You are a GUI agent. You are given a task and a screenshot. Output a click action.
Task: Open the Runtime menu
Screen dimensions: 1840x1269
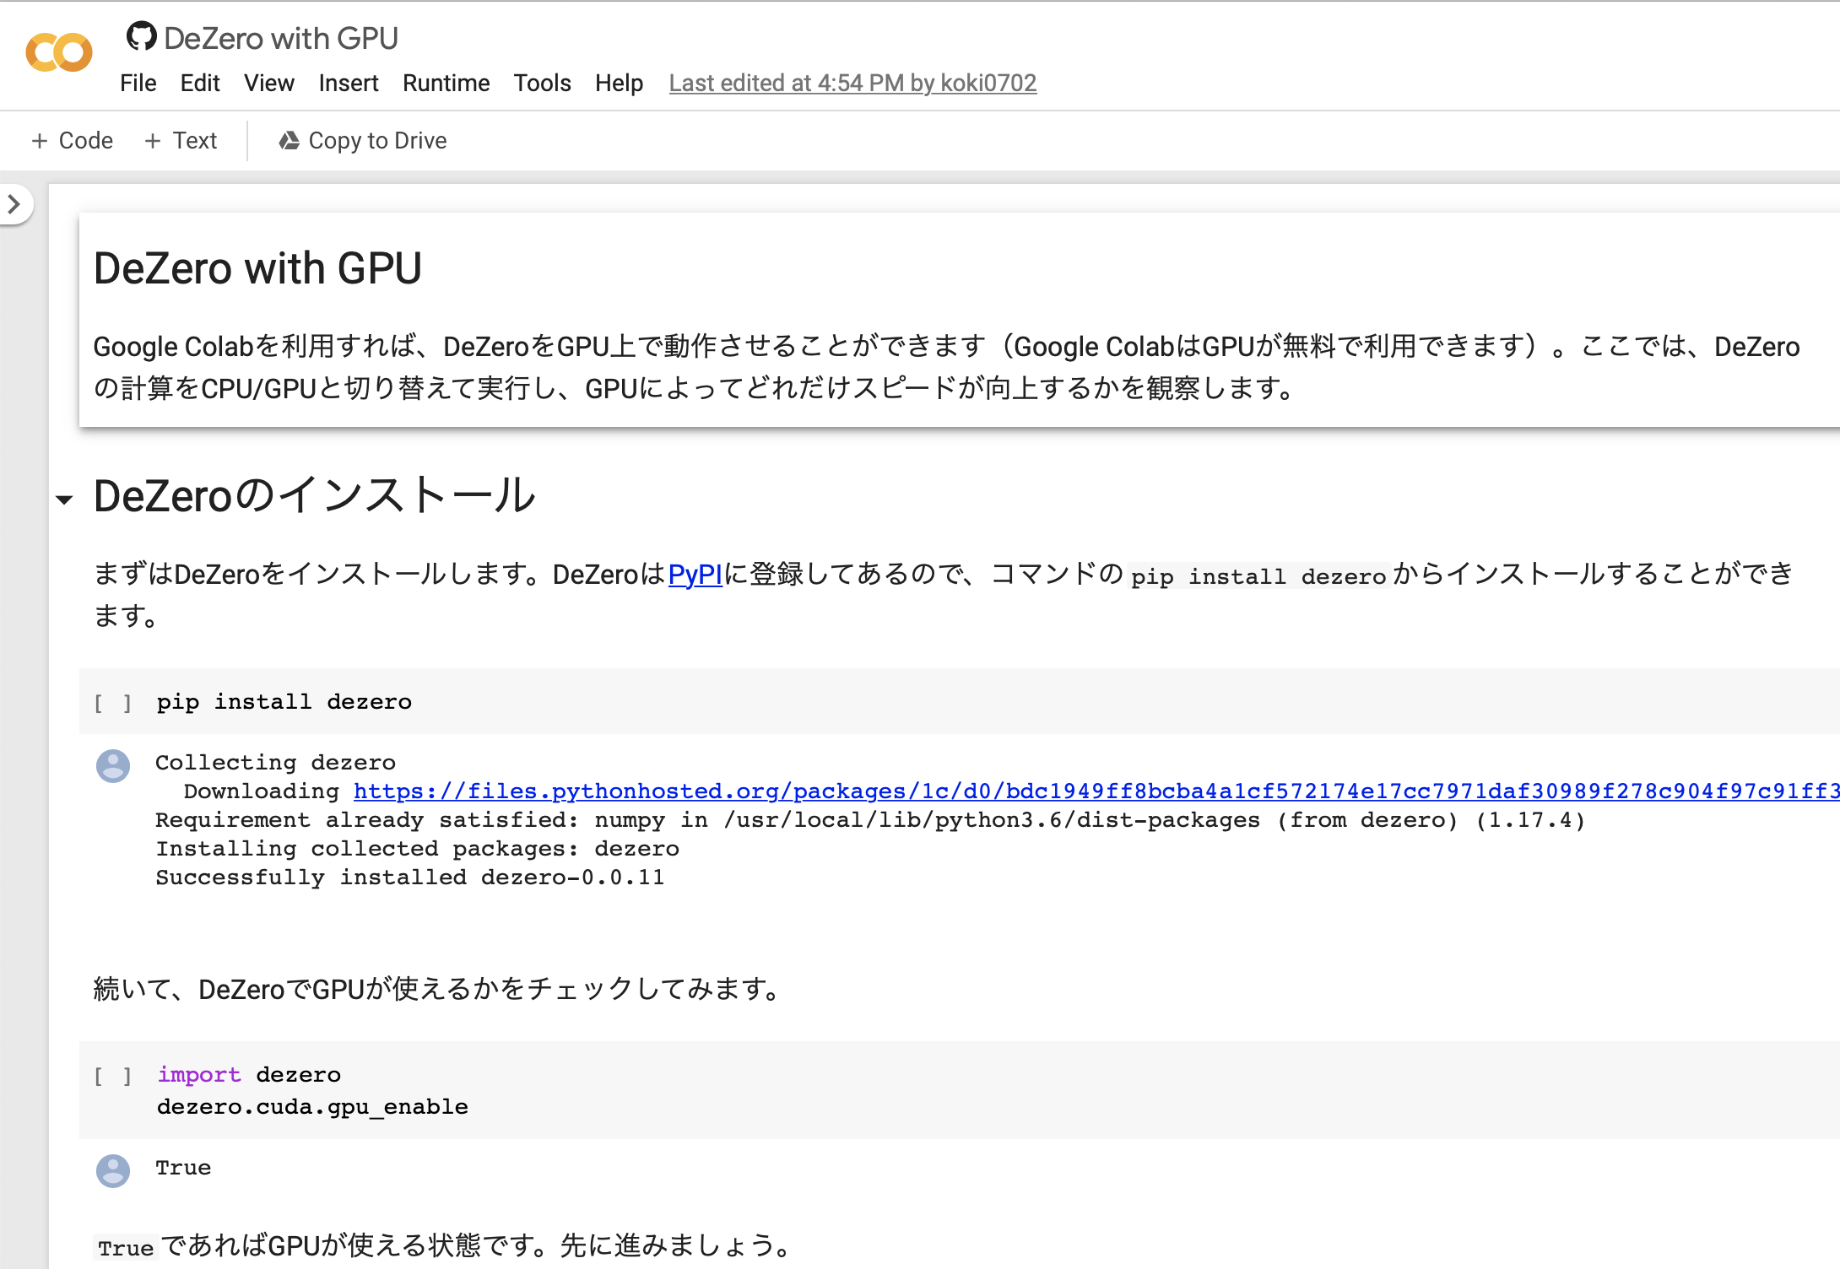pyautogui.click(x=446, y=83)
